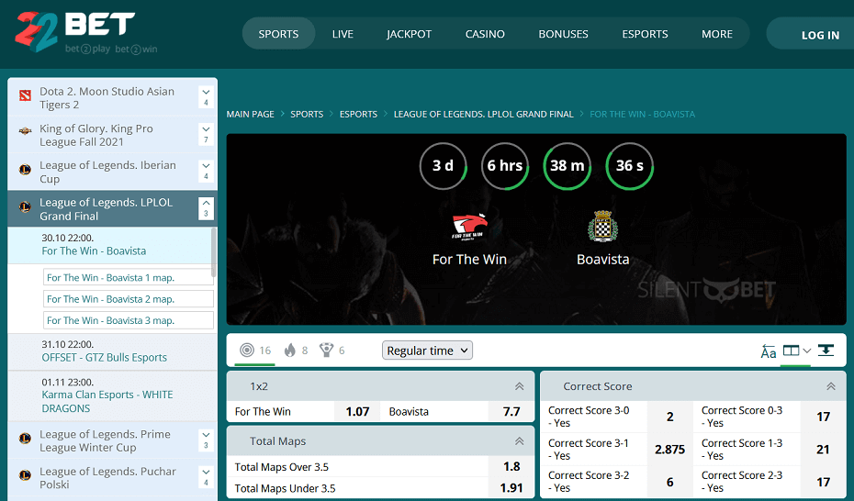Select Total Maps Under 3.5 odds 1.91
The image size is (854, 501).
[x=511, y=488]
